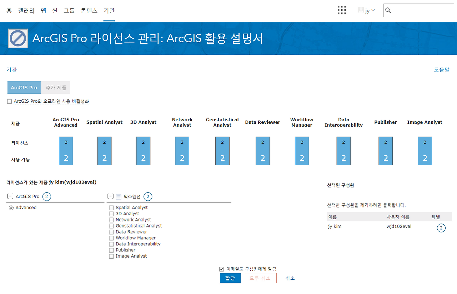Click the Workflow Manager license bar
Screen dimensions: 457x294
[x=302, y=151]
